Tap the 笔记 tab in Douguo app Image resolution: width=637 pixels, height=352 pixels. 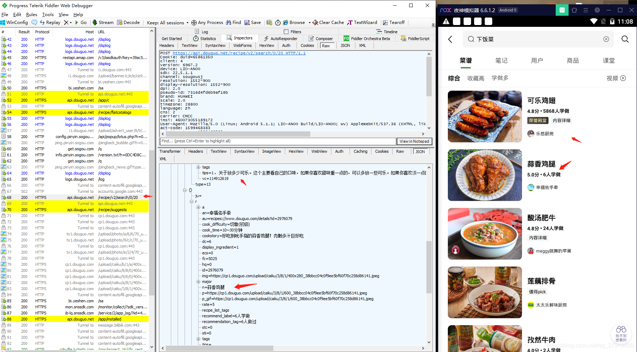point(501,60)
